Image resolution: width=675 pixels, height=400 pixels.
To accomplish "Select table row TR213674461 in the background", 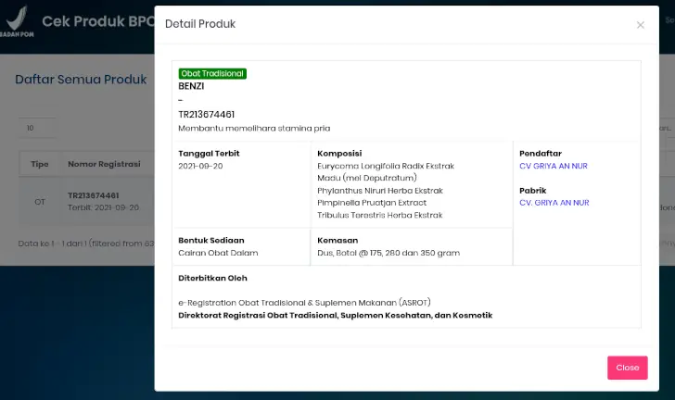I will click(x=102, y=201).
